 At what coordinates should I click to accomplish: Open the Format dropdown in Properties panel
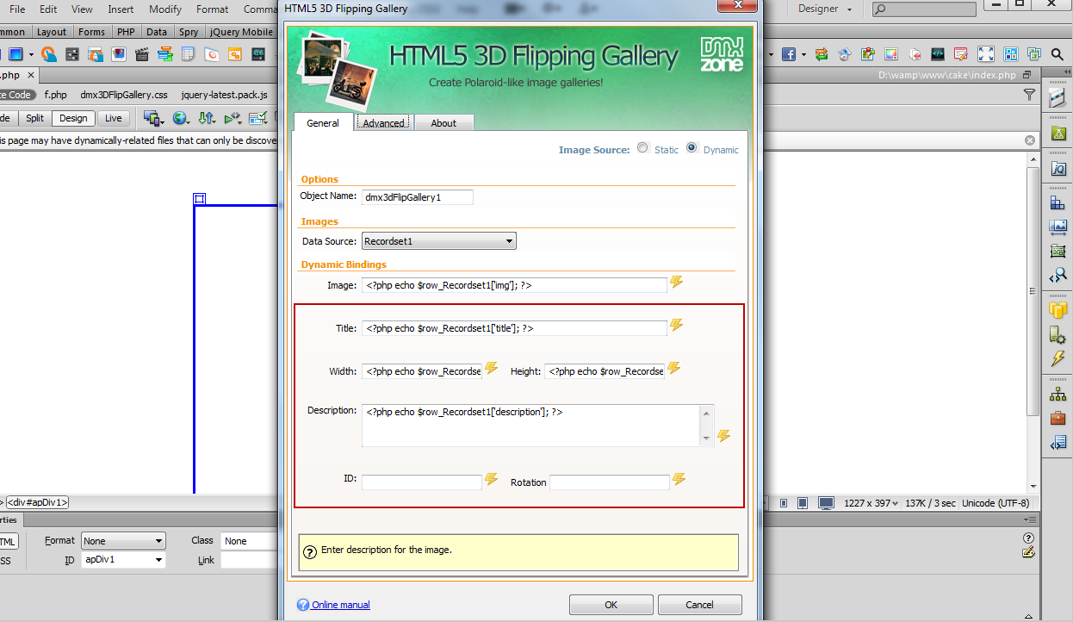(x=123, y=541)
